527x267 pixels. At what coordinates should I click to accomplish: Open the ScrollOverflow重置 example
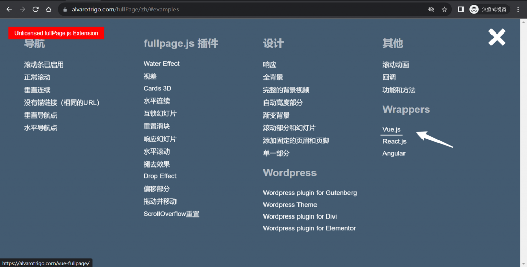pos(171,214)
